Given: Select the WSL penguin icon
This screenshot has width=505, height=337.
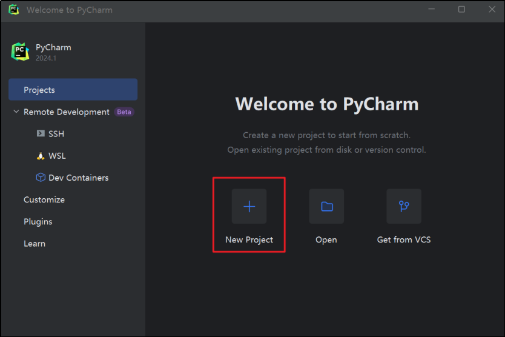Looking at the screenshot, I should click(41, 156).
